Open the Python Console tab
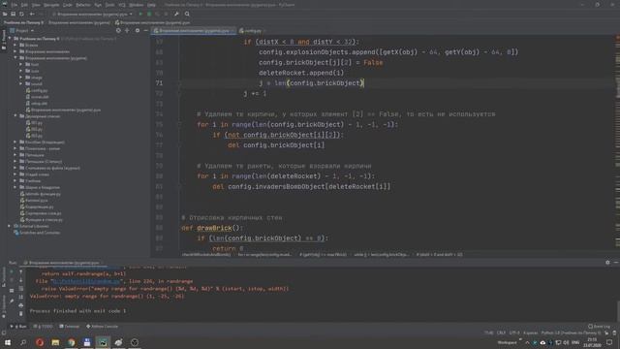 click(102, 327)
